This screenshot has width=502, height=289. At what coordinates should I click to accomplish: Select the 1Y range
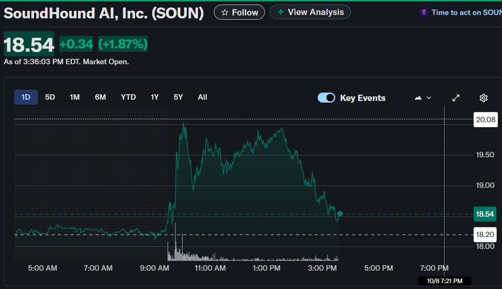(155, 97)
